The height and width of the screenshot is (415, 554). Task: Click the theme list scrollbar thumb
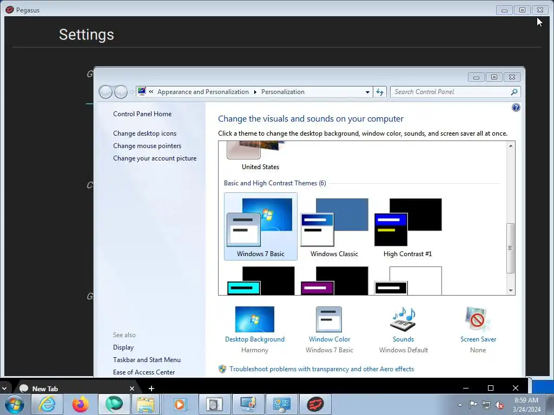(x=510, y=247)
